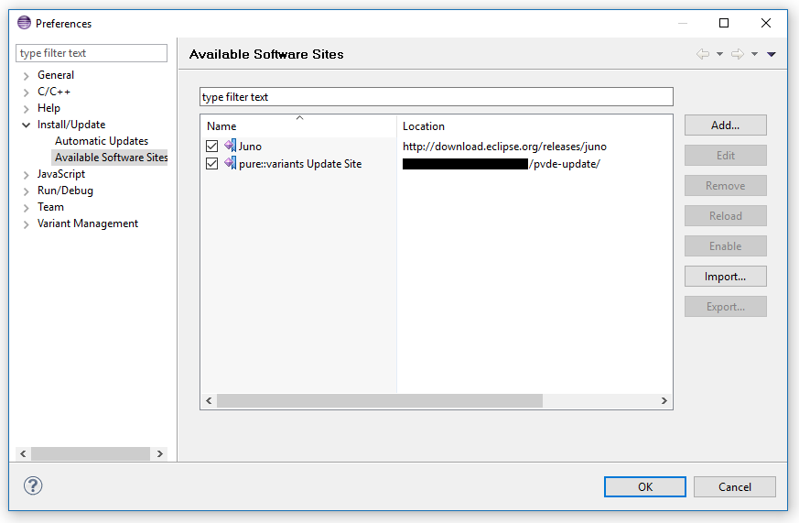Click the back navigation arrow icon

coord(703,54)
